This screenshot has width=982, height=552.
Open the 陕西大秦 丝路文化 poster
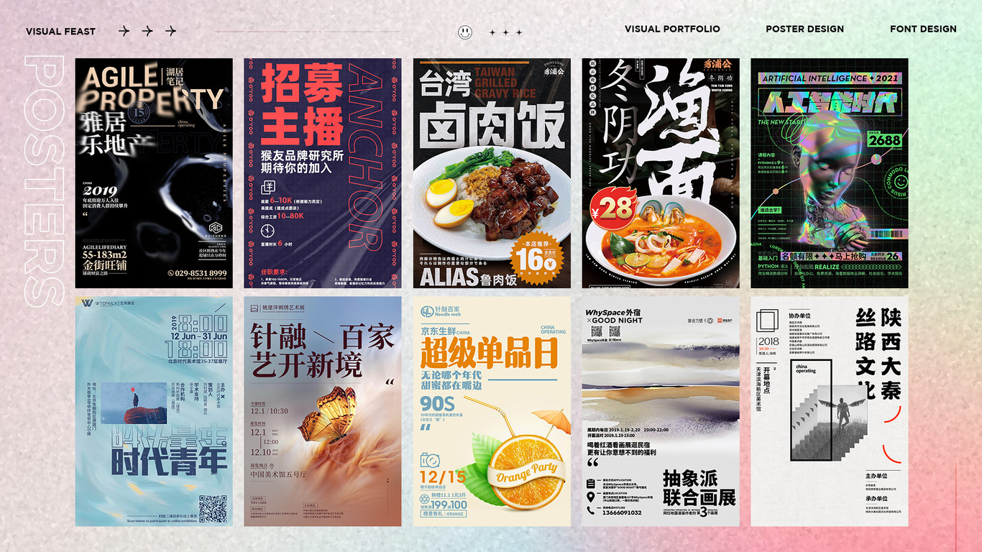point(830,412)
